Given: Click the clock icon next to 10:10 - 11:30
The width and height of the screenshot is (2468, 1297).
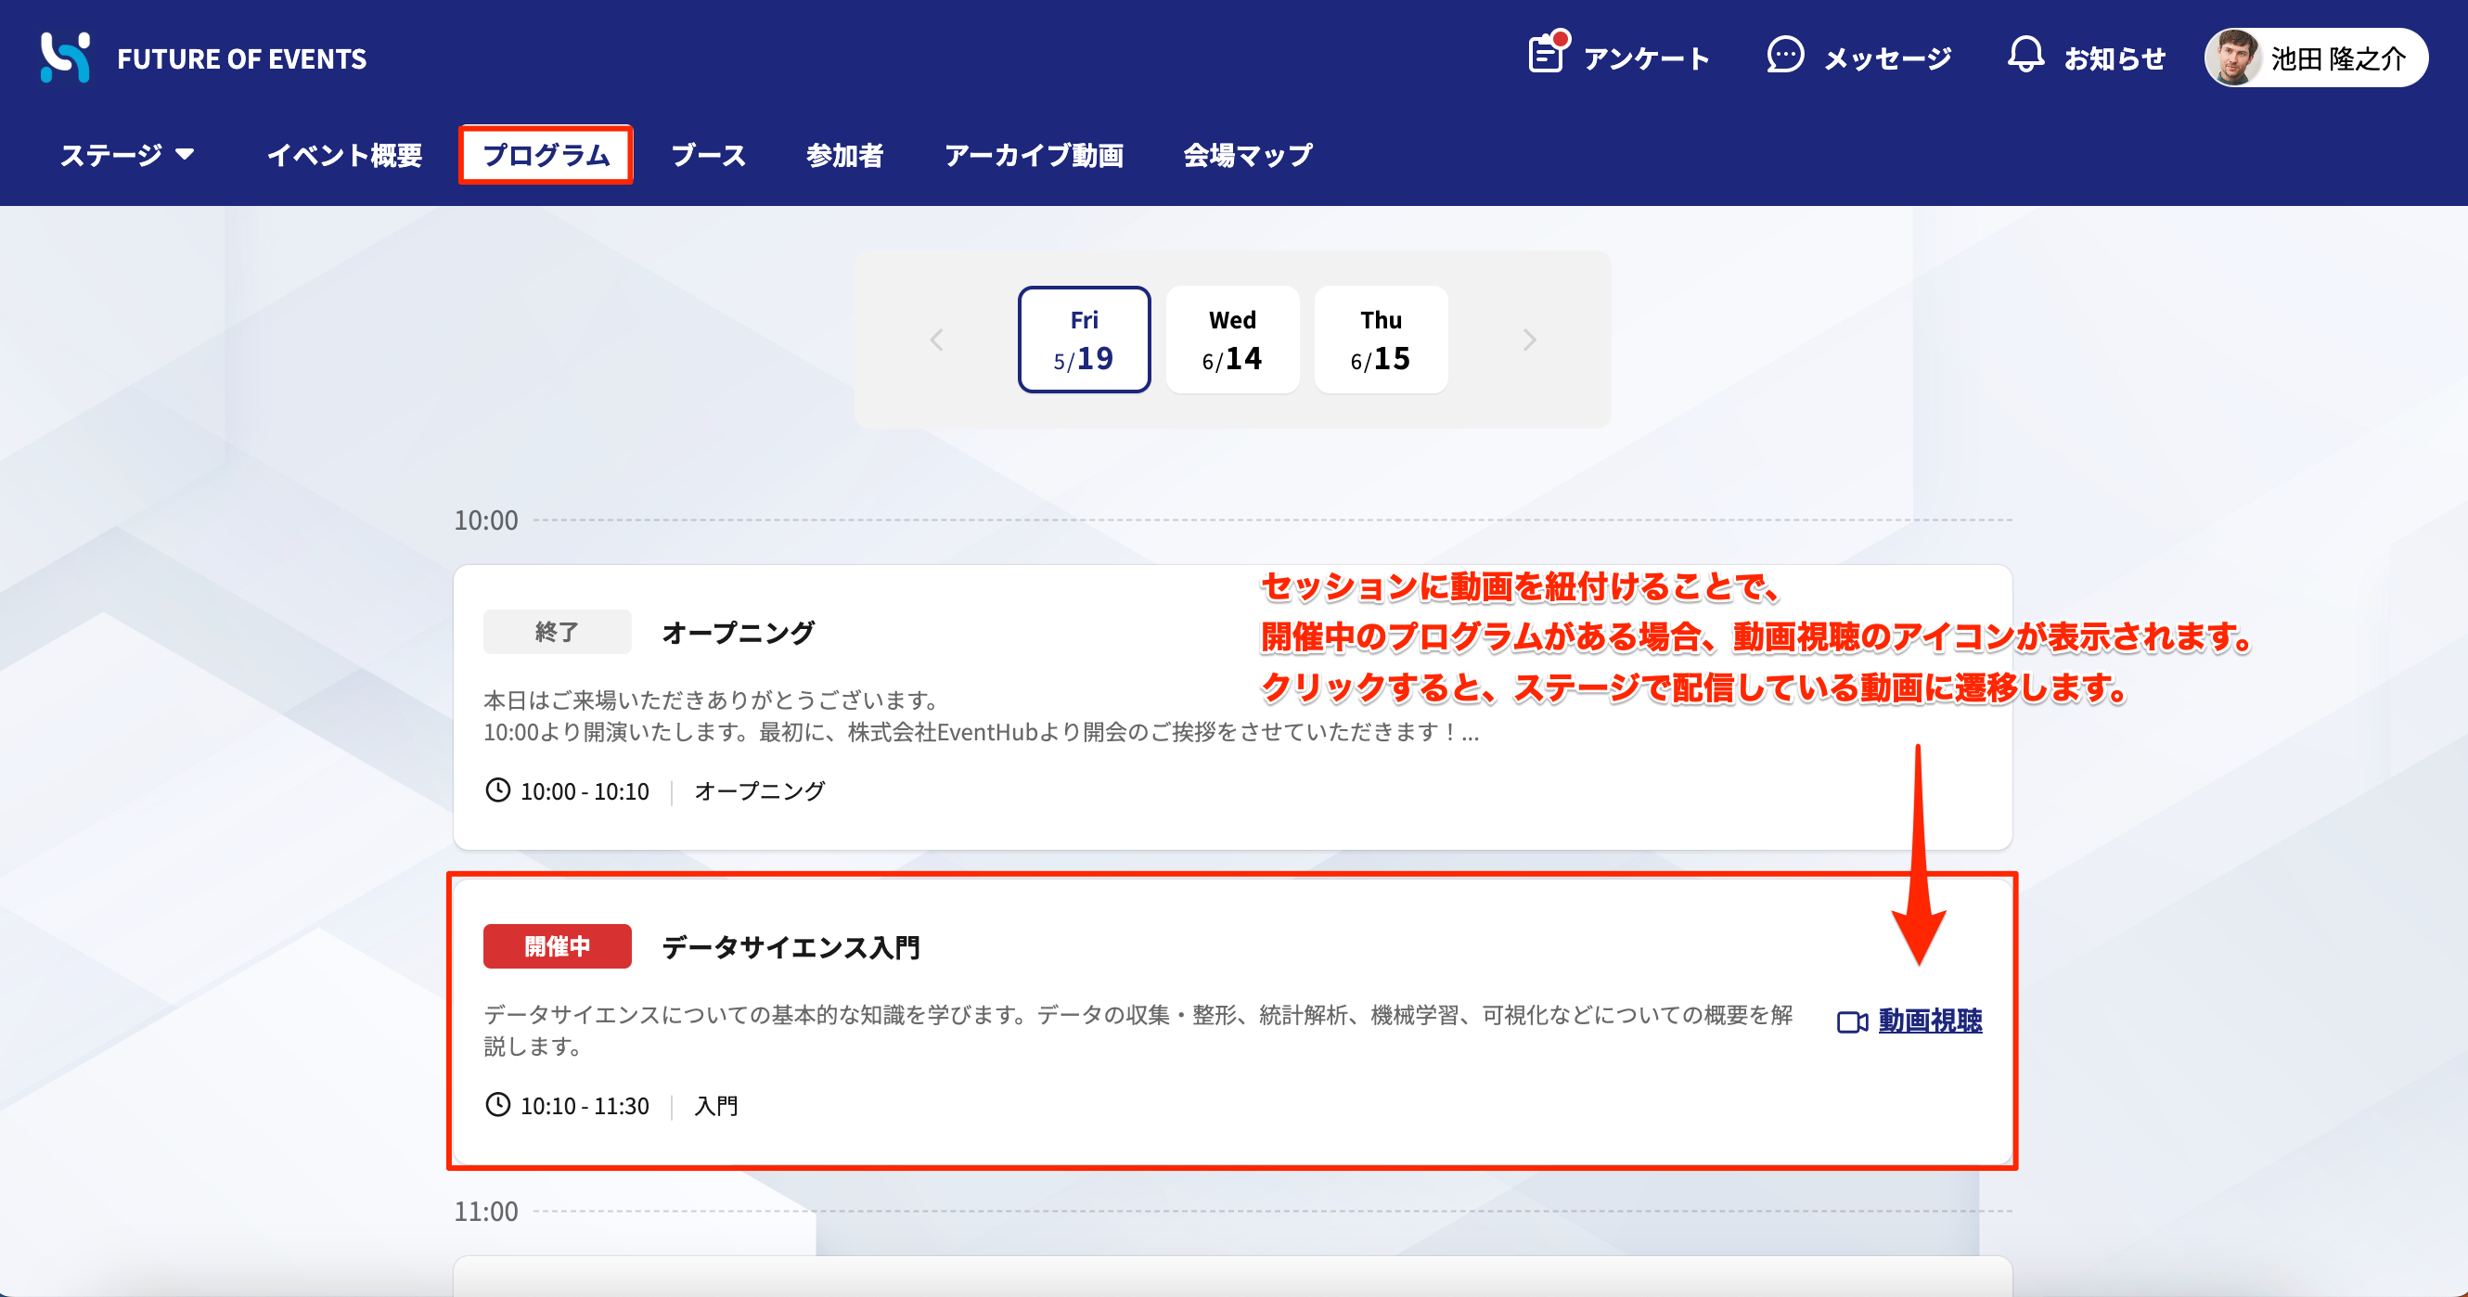Looking at the screenshot, I should (x=497, y=1104).
